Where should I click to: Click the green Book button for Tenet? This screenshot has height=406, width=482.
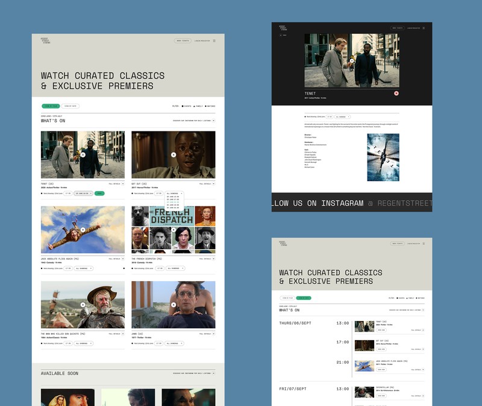point(99,194)
